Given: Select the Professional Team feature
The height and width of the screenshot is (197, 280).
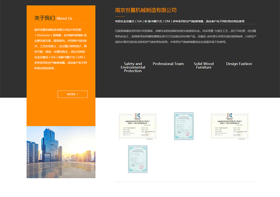Looking at the screenshot, I should tap(168, 64).
